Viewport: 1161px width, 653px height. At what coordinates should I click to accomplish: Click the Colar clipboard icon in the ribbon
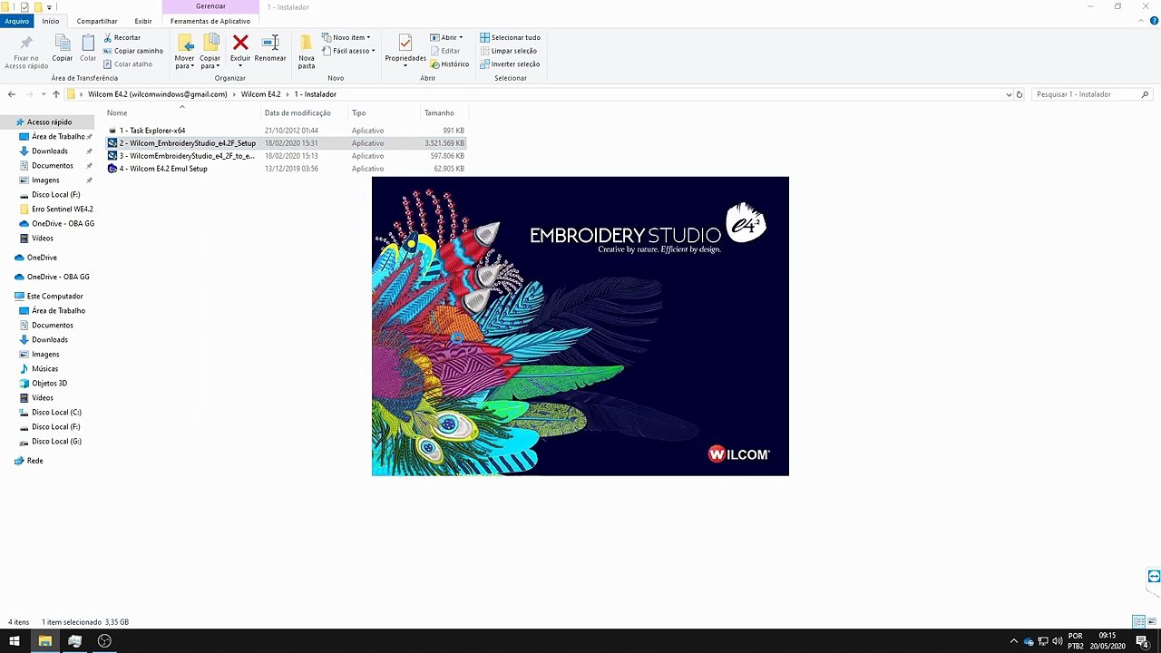pyautogui.click(x=88, y=43)
